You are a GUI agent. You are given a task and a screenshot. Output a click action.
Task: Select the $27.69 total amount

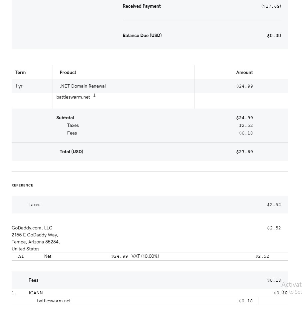[244, 152]
